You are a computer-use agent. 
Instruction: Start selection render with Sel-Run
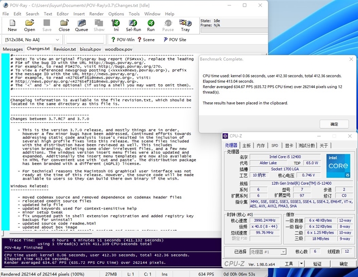(x=133, y=26)
